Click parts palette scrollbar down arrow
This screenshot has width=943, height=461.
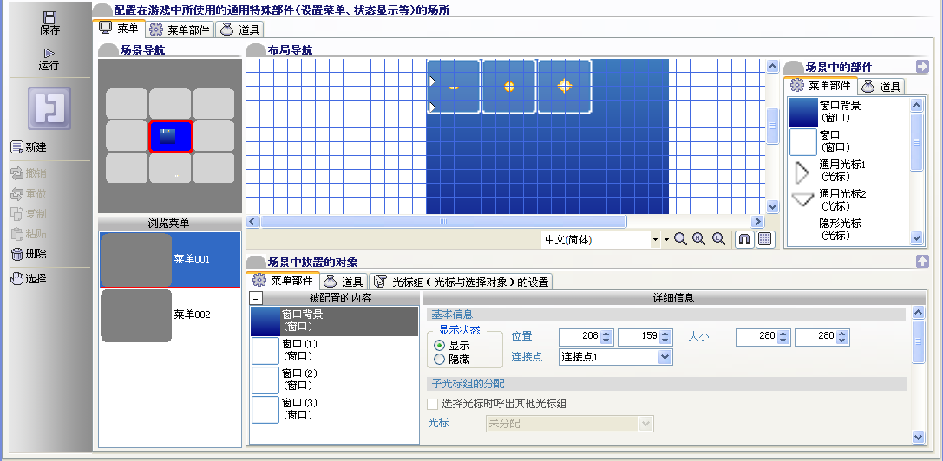pos(916,237)
